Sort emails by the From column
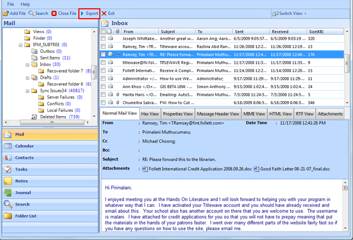The image size is (353, 240). point(140,32)
